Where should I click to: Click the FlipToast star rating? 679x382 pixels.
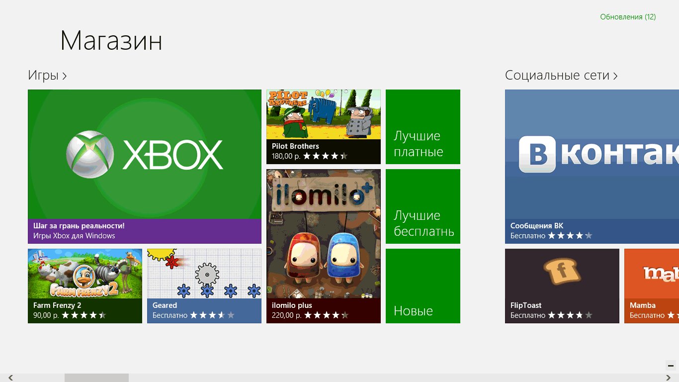point(570,315)
